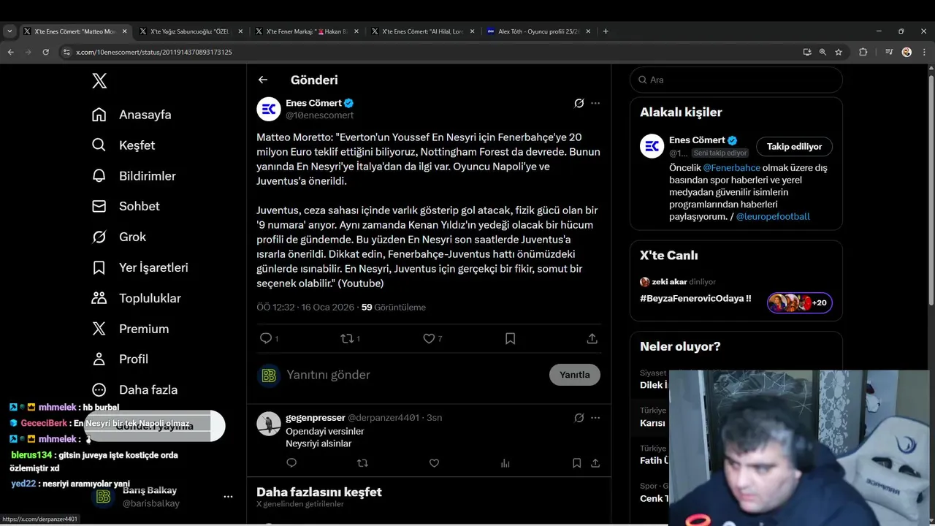935x526 pixels.
Task: Click the page vertical scrollbar
Action: 931,190
